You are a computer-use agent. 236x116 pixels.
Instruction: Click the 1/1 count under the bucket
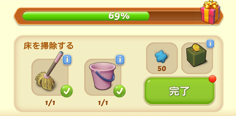pos(103,103)
